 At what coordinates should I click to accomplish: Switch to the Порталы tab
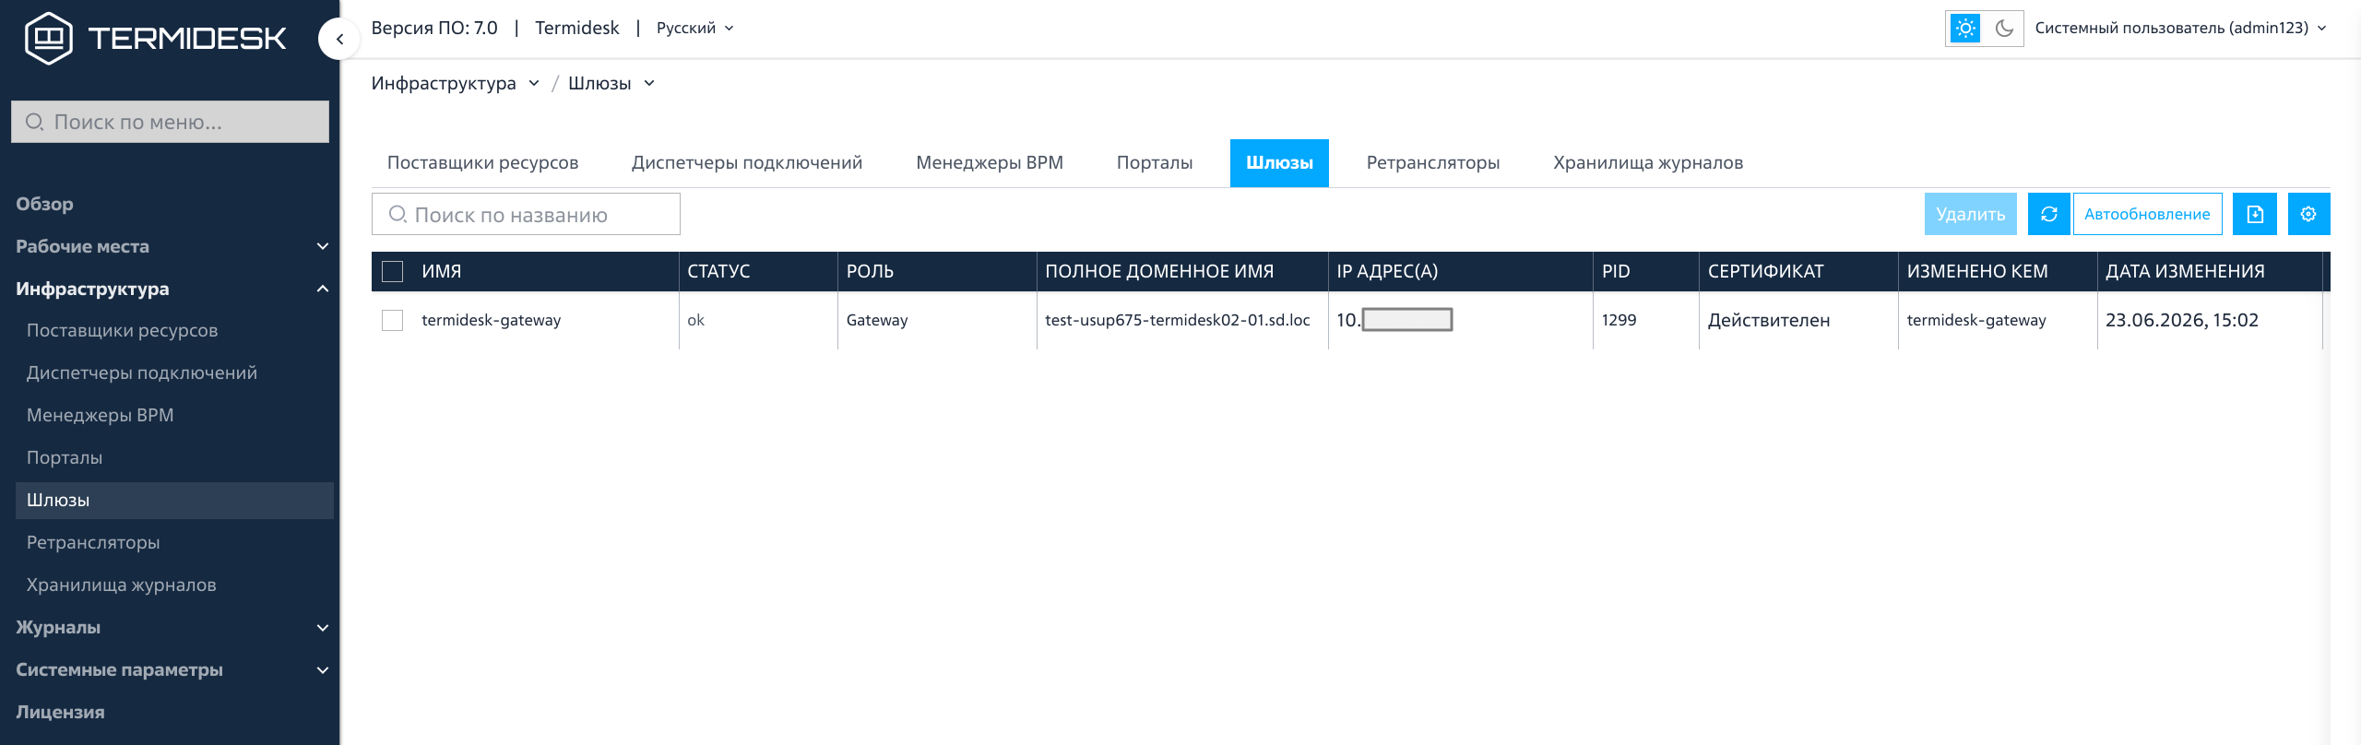[x=1155, y=163]
